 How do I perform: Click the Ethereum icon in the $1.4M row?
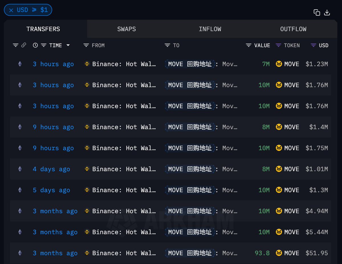20,127
